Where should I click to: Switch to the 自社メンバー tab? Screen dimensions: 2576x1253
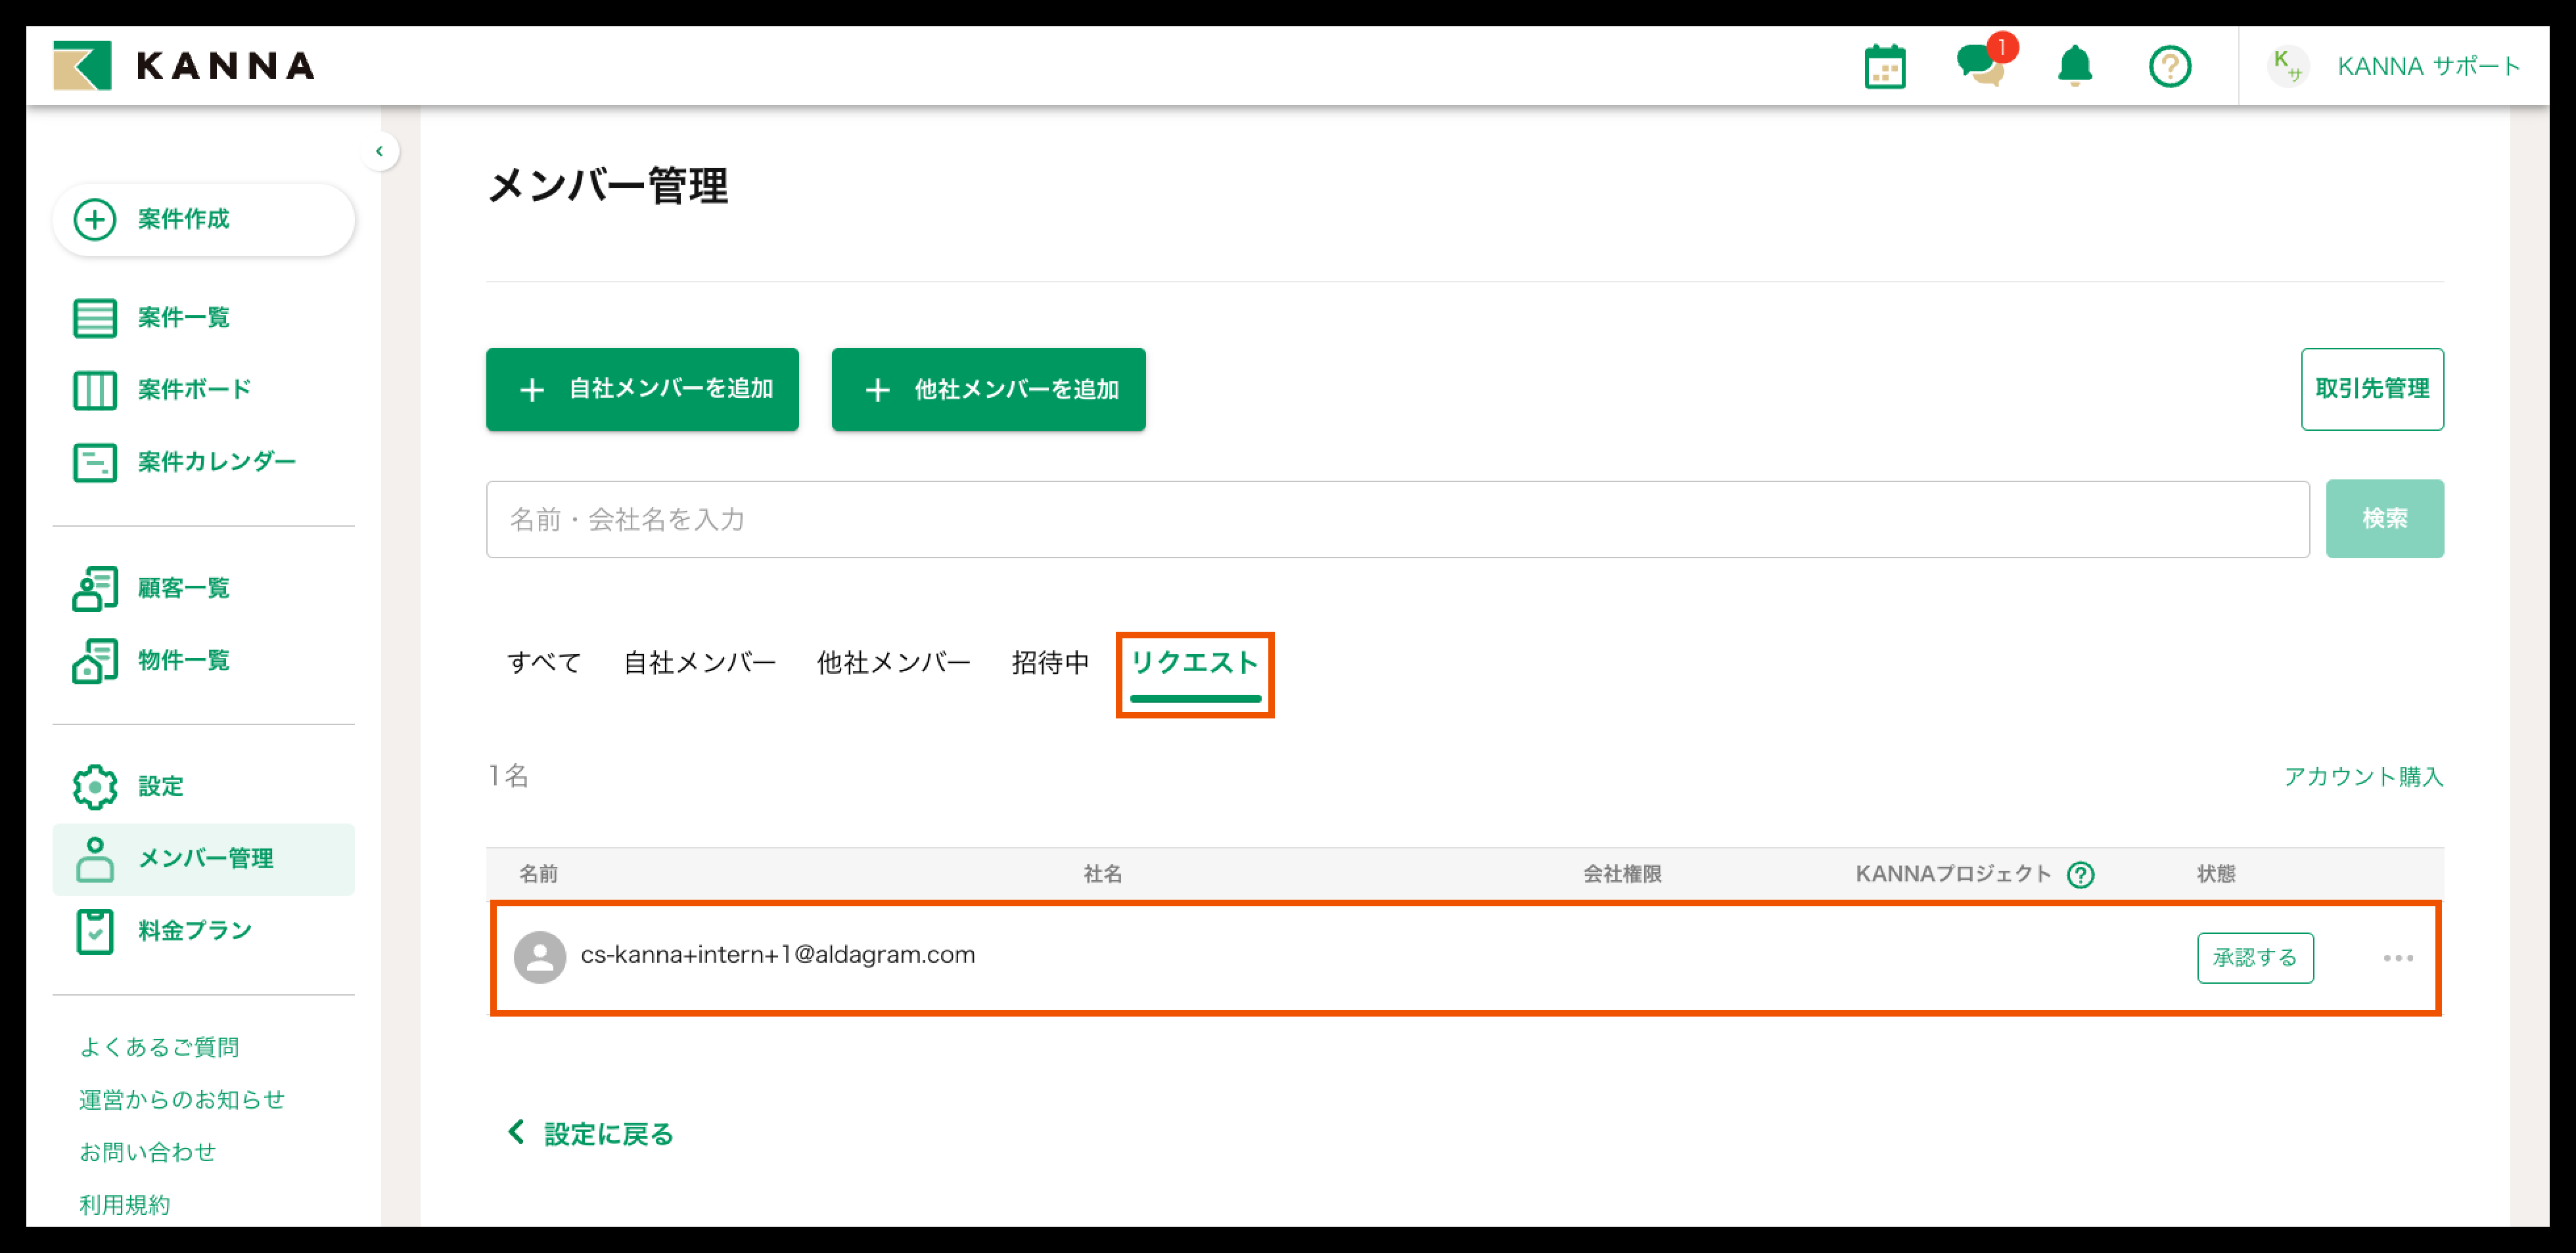(x=699, y=663)
